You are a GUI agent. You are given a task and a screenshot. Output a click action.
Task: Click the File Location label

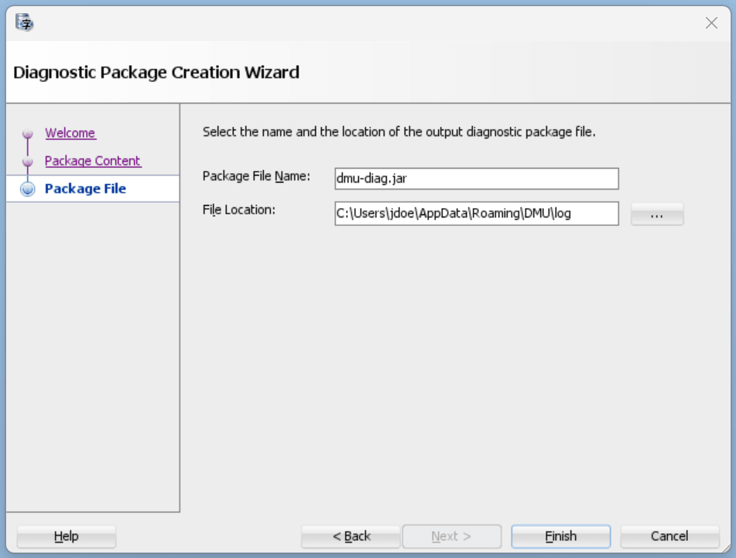(x=239, y=210)
